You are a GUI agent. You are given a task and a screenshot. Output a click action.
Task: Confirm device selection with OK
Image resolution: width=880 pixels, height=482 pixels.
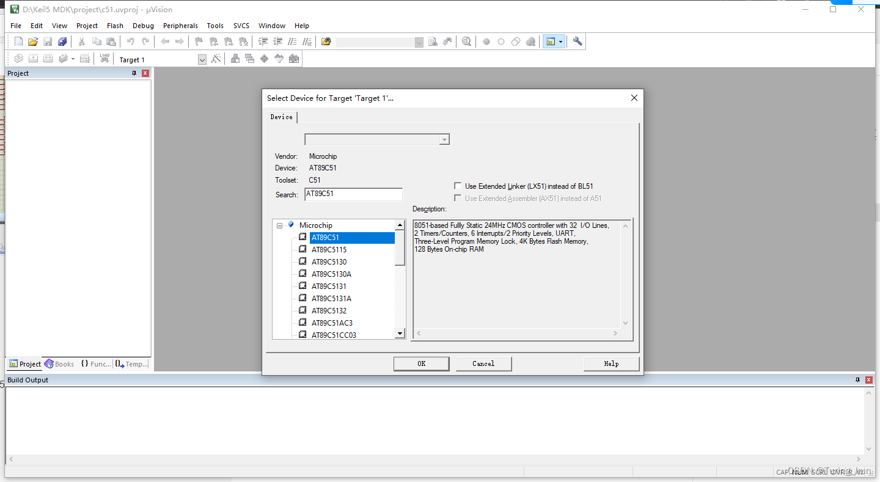pyautogui.click(x=422, y=363)
